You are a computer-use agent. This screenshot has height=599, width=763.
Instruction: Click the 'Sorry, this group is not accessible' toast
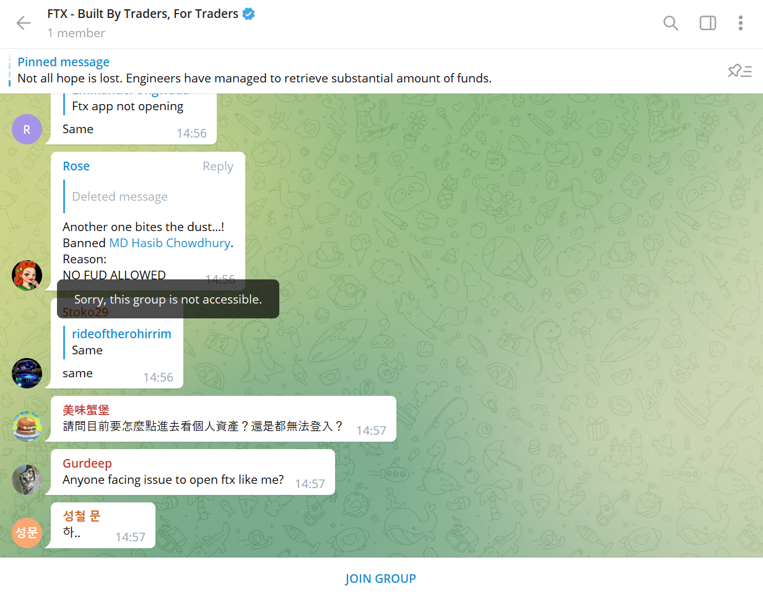pos(168,299)
